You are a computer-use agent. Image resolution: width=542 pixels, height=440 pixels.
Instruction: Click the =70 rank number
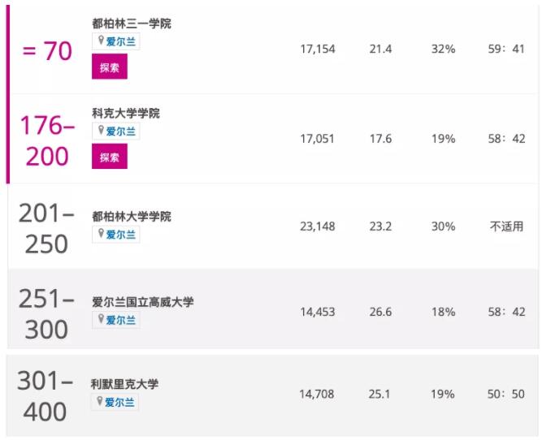click(x=47, y=51)
